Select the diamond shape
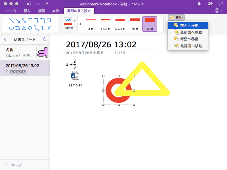Image resolution: width=227 pixels, height=170 pixels. (x=30, y=28)
